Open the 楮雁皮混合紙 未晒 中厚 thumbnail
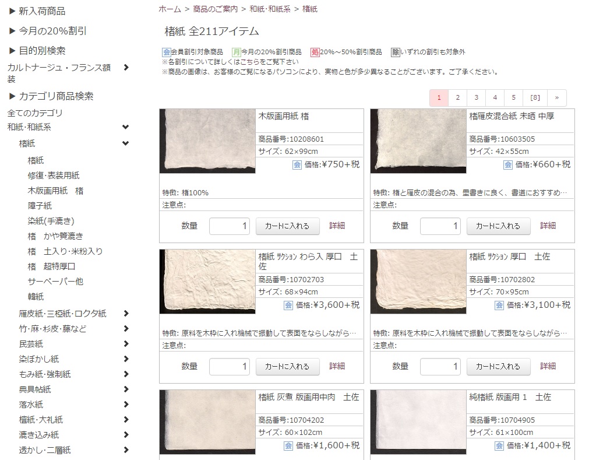 tap(418, 141)
